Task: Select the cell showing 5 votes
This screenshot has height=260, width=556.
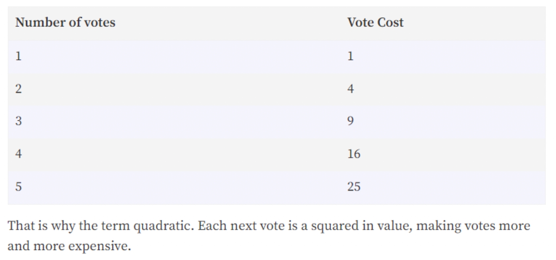Action: coord(18,187)
